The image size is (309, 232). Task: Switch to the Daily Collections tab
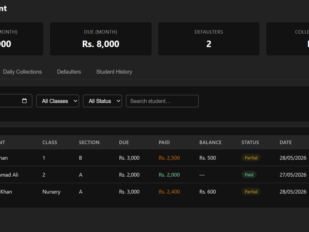(x=23, y=72)
